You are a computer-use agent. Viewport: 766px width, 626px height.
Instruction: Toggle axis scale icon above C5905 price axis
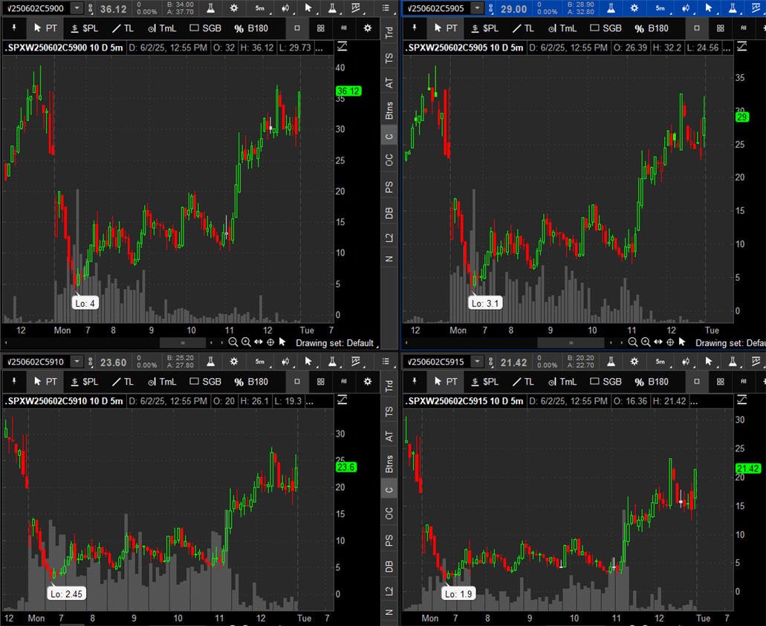click(x=742, y=47)
